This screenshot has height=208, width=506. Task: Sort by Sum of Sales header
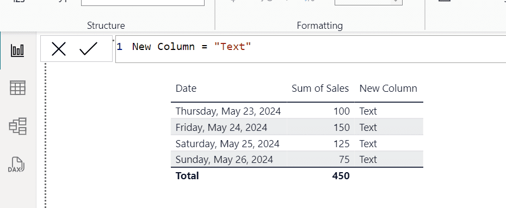320,88
